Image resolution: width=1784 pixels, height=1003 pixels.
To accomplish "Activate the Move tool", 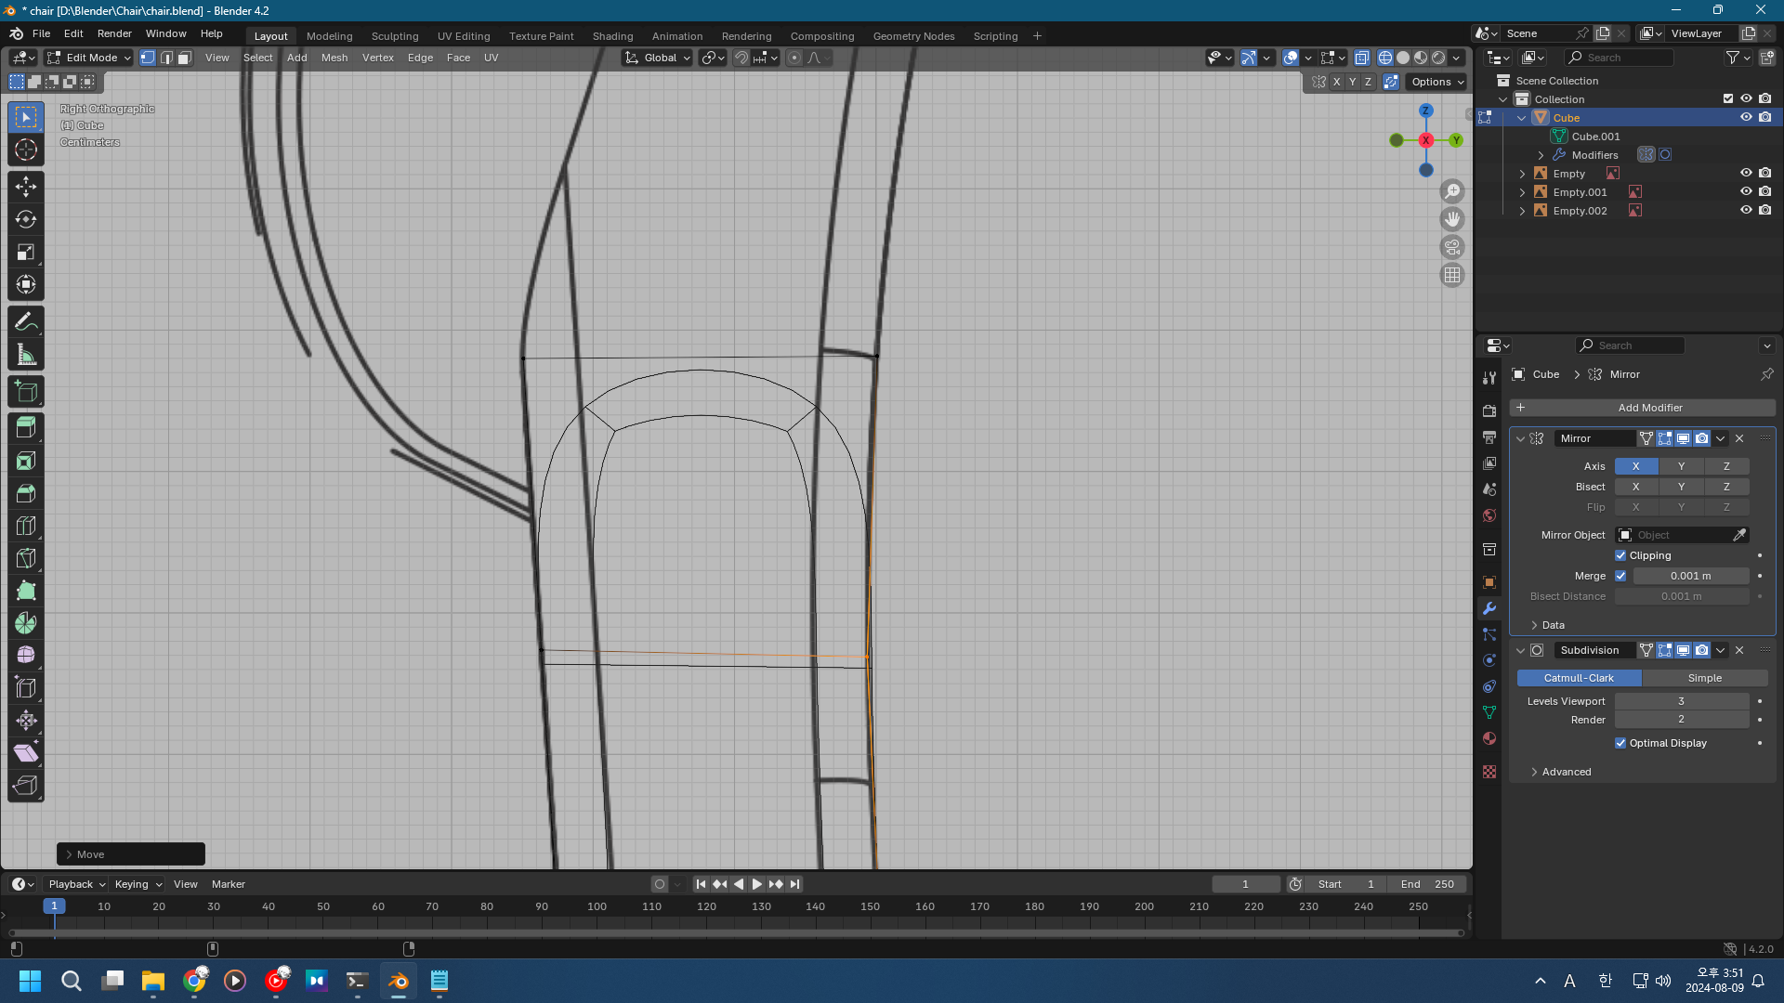I will point(26,187).
